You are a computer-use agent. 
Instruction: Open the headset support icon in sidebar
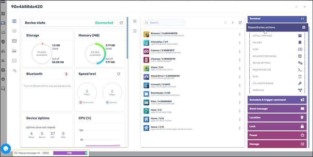(x=3, y=88)
